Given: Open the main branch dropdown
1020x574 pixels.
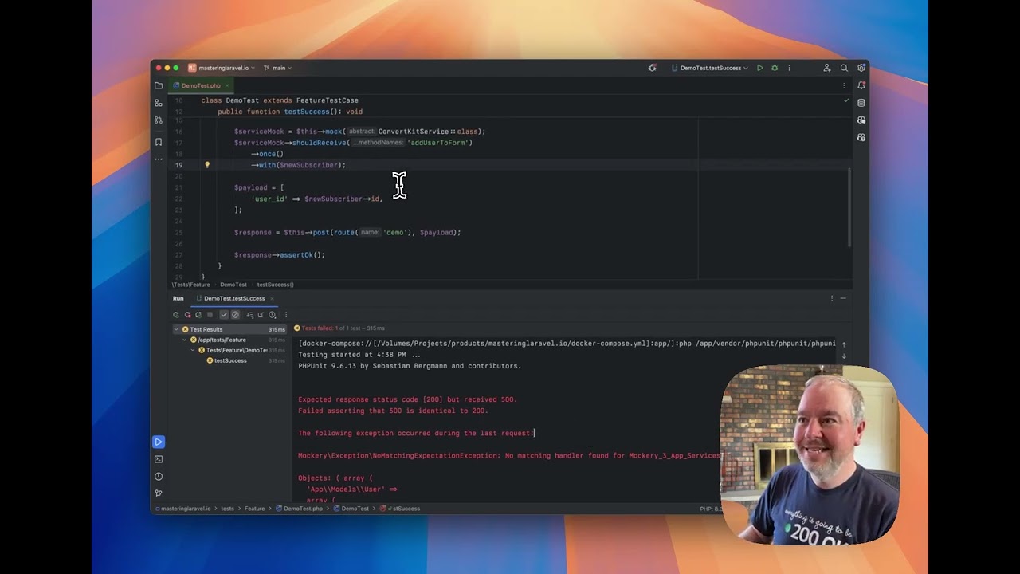Looking at the screenshot, I should pyautogui.click(x=278, y=68).
